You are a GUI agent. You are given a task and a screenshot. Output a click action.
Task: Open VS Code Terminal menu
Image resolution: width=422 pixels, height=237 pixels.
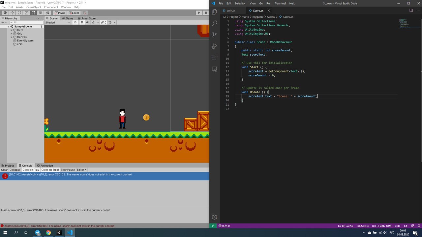click(x=280, y=3)
